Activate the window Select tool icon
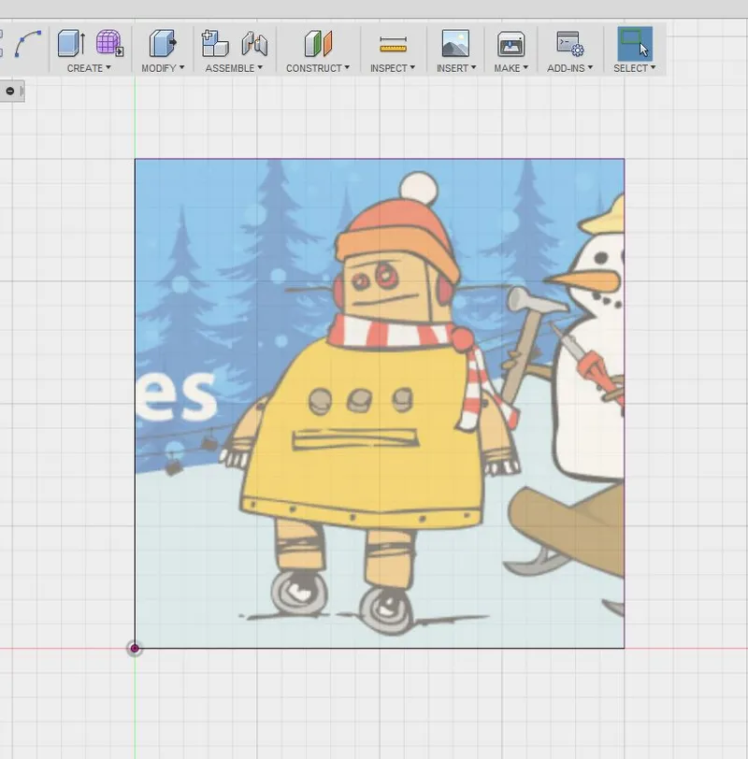 (x=634, y=44)
